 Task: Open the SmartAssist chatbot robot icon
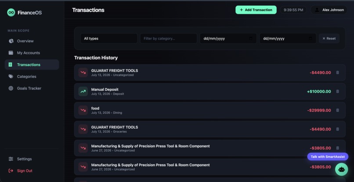(342, 169)
